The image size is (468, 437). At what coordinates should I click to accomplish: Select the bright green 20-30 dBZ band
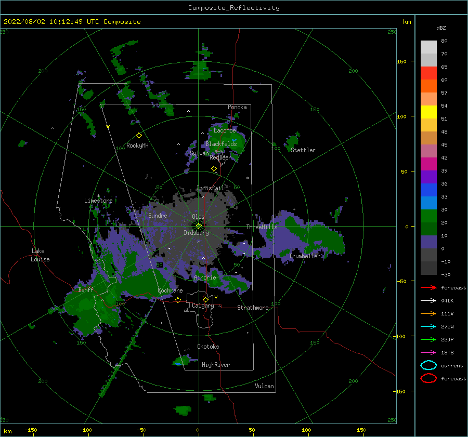[428, 216]
